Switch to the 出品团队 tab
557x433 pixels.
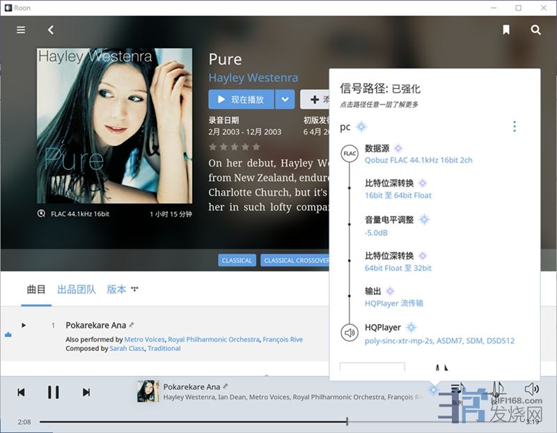77,289
